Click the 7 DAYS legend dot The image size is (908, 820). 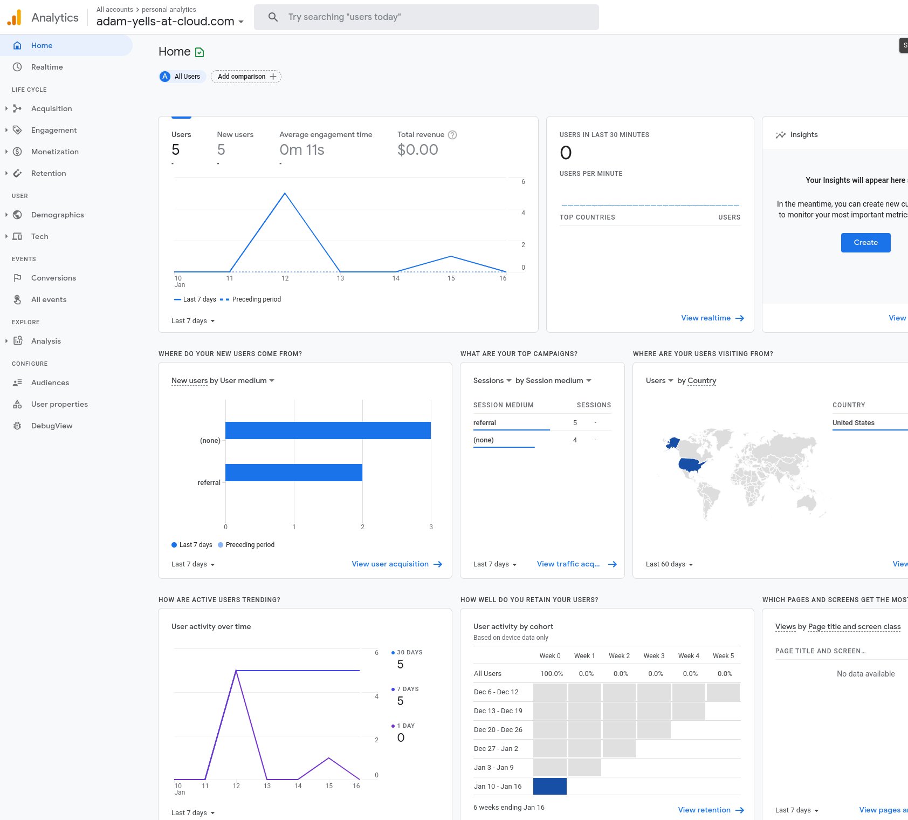(x=393, y=689)
